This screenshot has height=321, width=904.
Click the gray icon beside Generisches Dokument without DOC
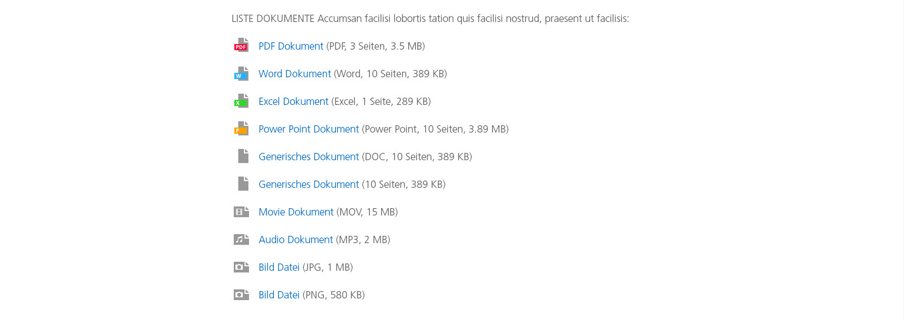coord(243,183)
